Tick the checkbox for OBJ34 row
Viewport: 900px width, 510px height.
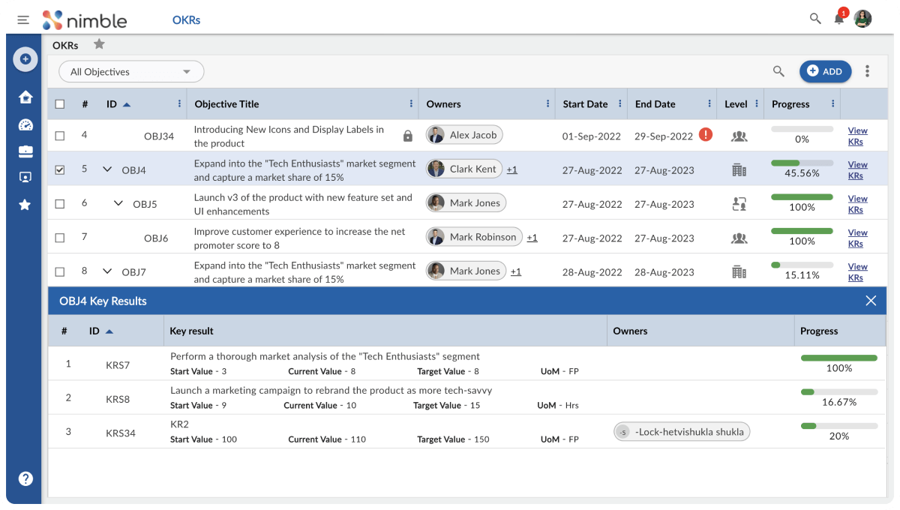[60, 136]
